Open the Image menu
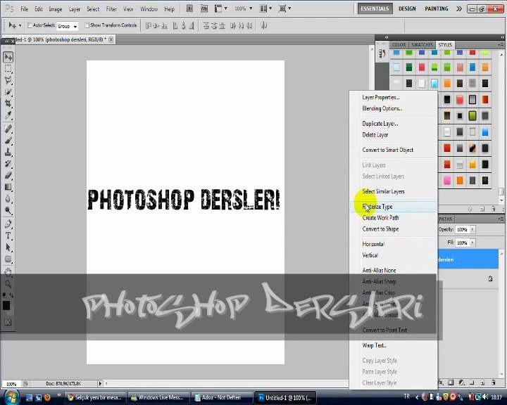The width and height of the screenshot is (507, 405). [x=56, y=9]
